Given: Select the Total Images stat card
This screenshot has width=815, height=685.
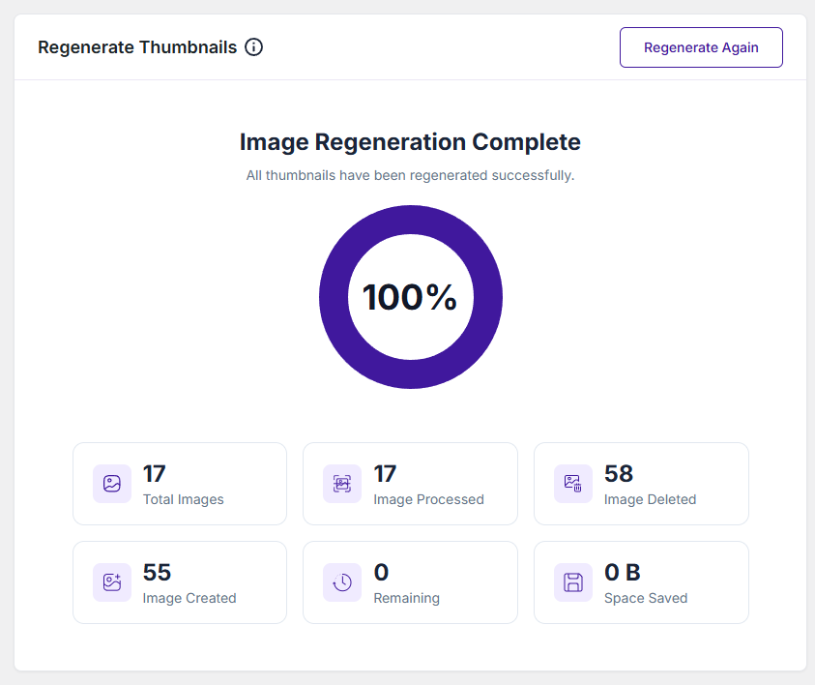Looking at the screenshot, I should (180, 484).
